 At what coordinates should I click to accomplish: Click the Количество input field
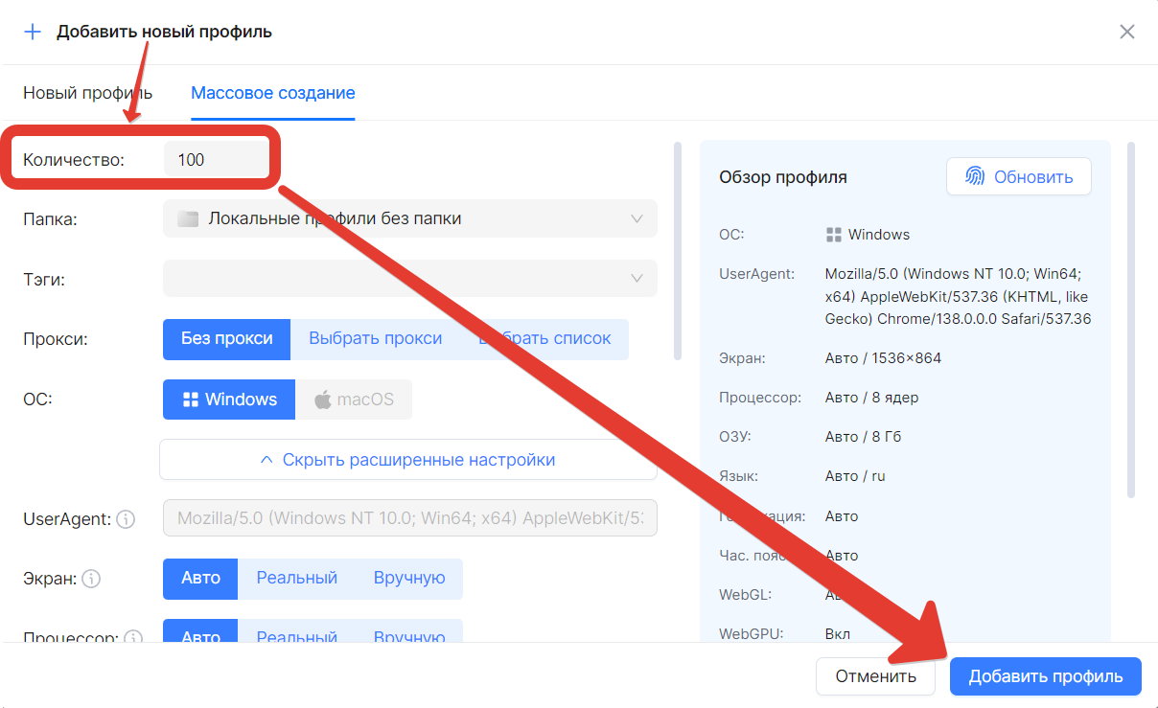click(216, 160)
